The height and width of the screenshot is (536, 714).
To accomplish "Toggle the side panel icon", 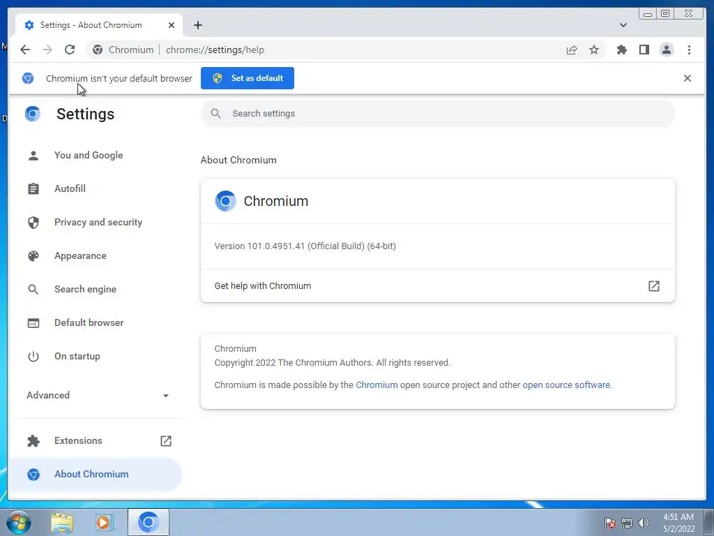I will click(644, 50).
